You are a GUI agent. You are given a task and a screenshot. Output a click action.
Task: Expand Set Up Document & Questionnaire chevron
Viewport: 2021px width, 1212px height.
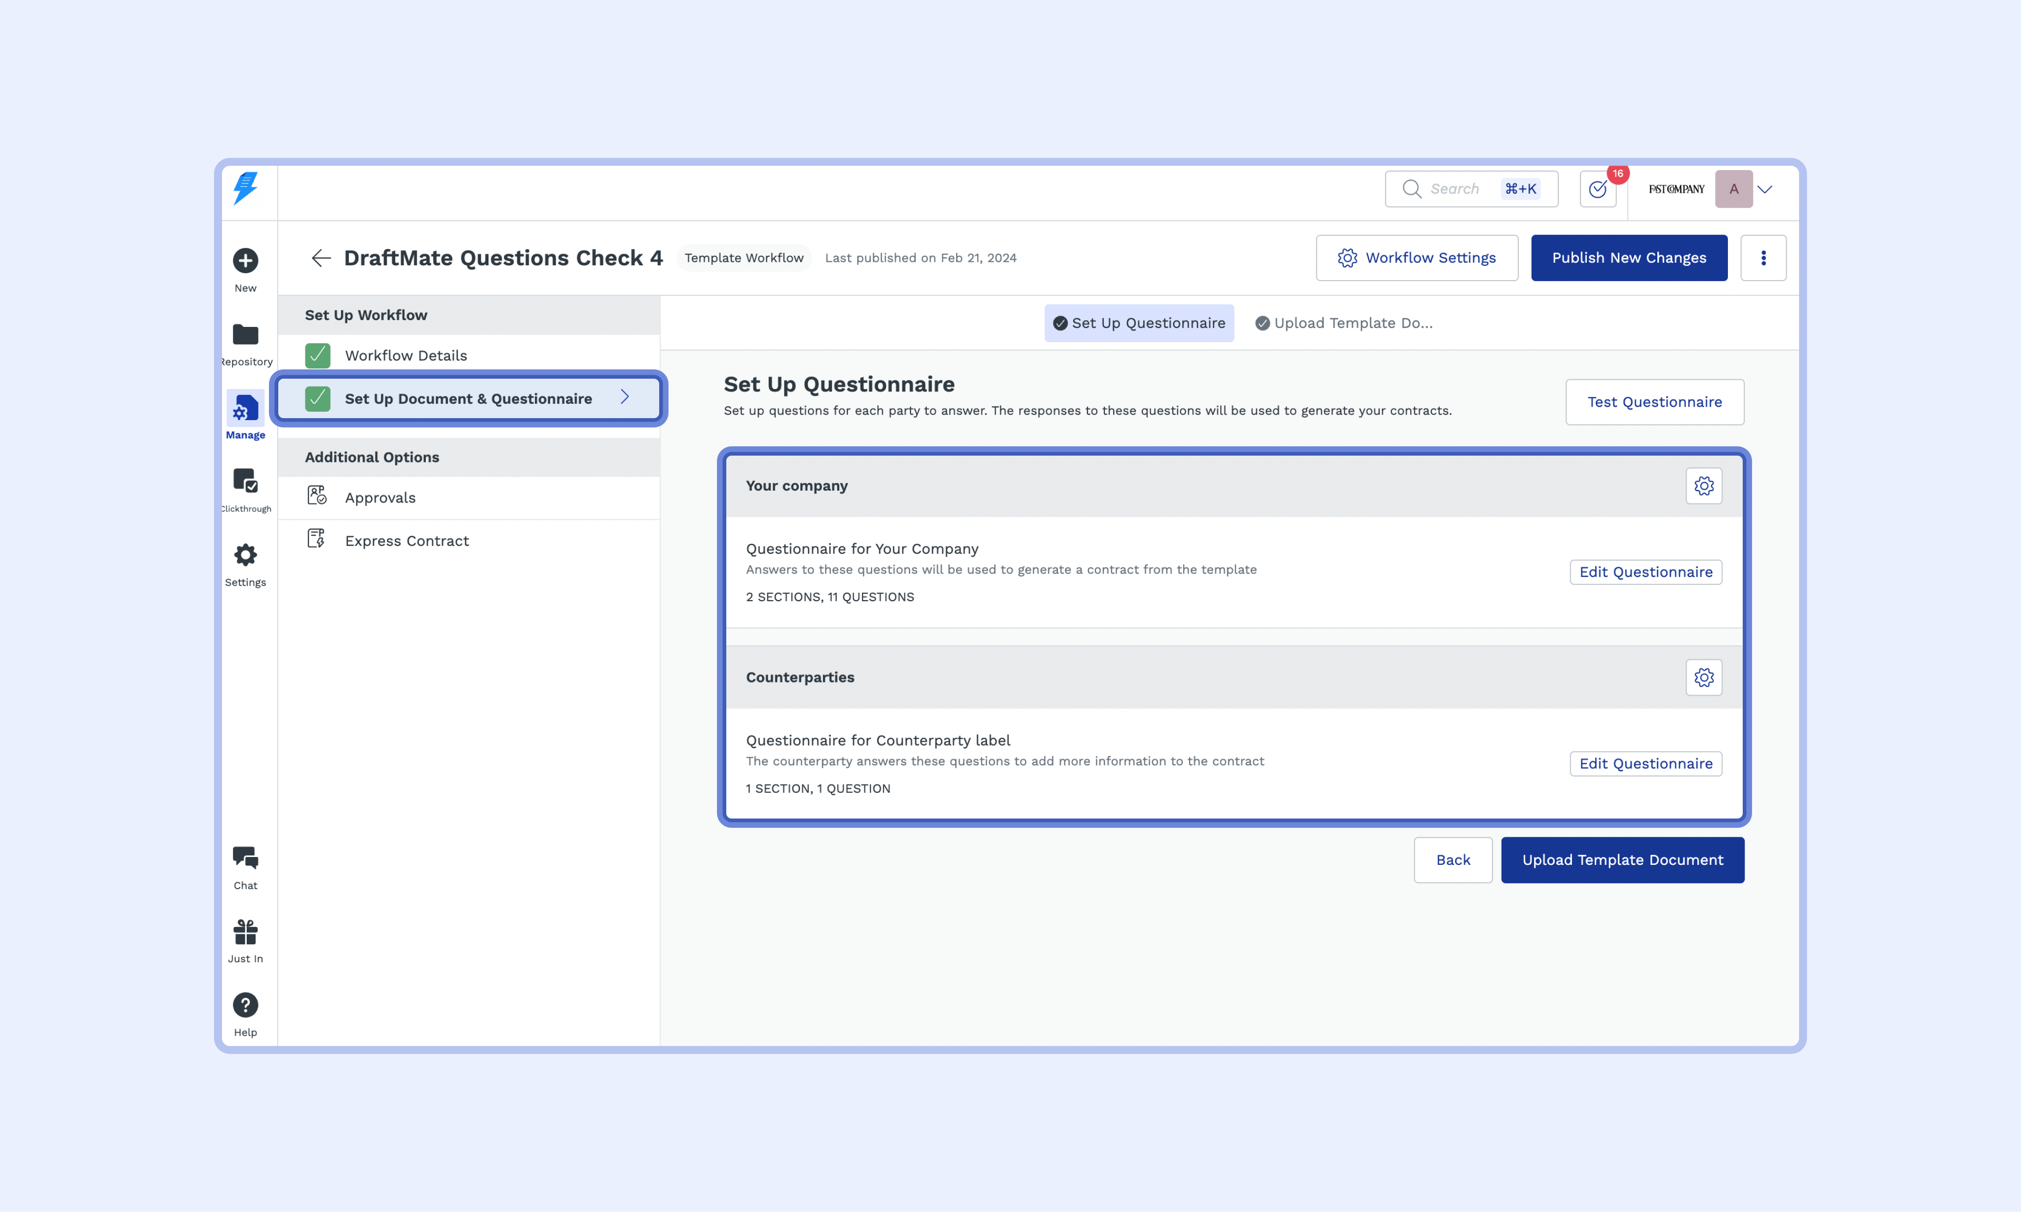(x=624, y=398)
